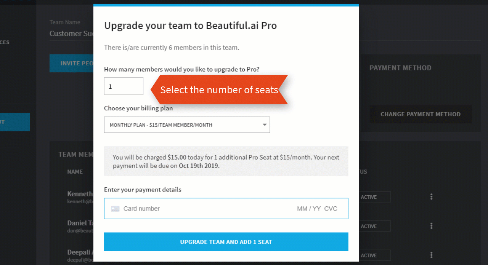Open the Monthly Plan billing dropdown
488x265 pixels.
[187, 125]
